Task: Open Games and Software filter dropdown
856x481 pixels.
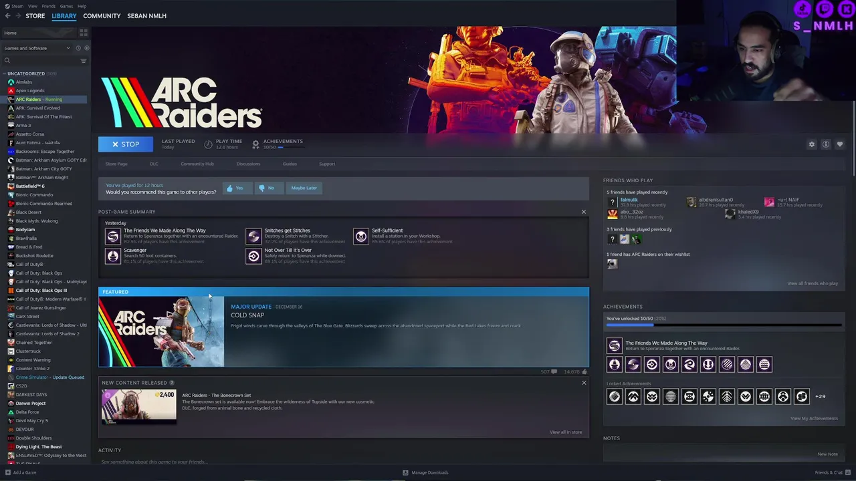Action: pos(37,48)
